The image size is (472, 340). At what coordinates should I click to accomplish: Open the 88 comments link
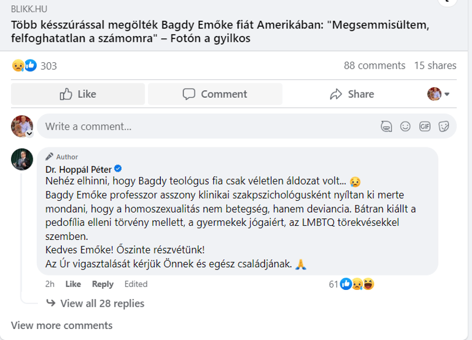click(375, 66)
